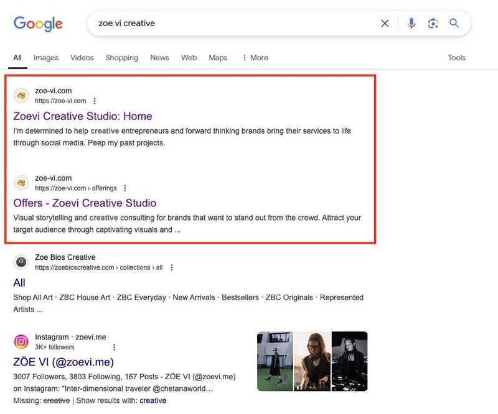Image resolution: width=498 pixels, height=414 pixels.
Task: Clear the search box with the X icon
Action: (385, 23)
